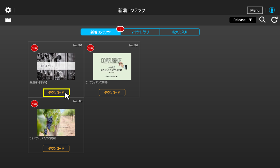Click the NEW badge on No.506
280x168 pixels.
[x=34, y=104]
